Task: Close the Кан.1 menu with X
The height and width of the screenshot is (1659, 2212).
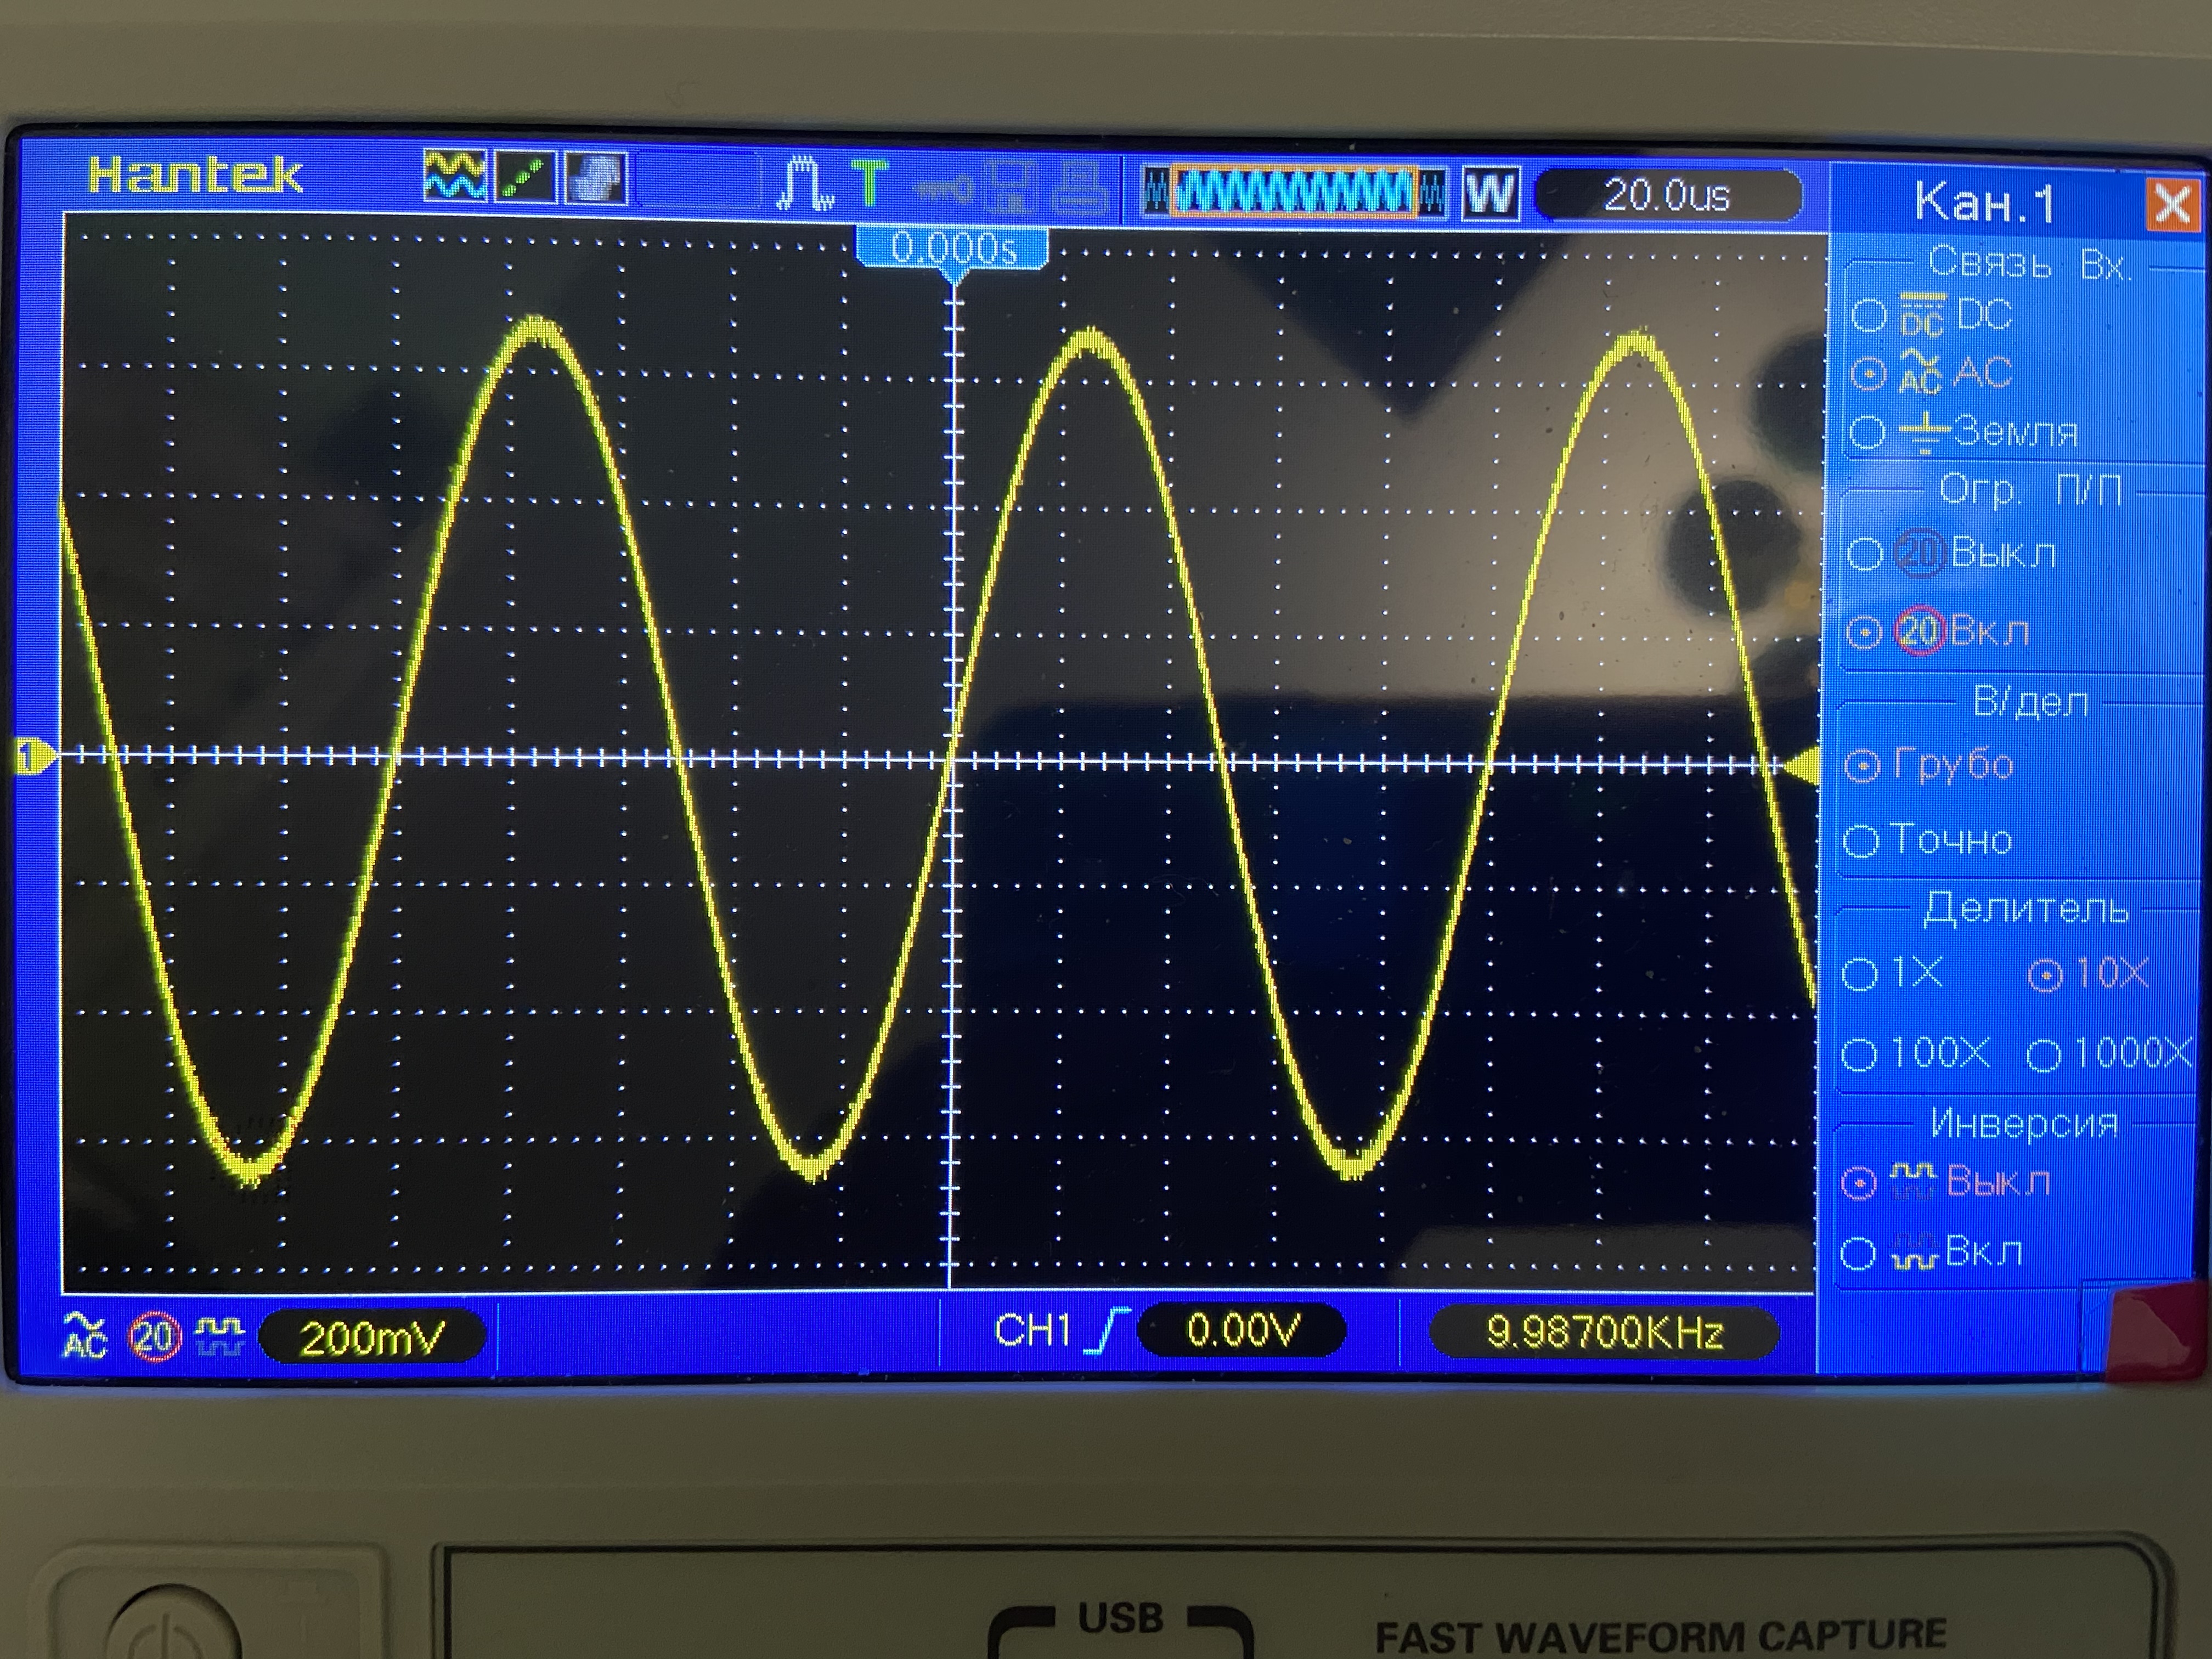Action: tap(2171, 205)
